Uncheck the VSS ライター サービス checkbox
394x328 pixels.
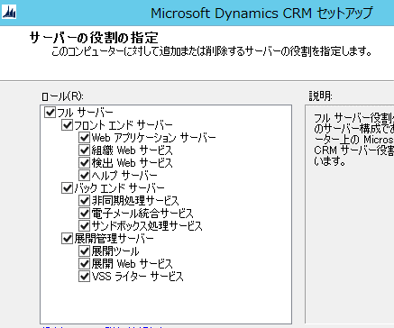(x=85, y=277)
